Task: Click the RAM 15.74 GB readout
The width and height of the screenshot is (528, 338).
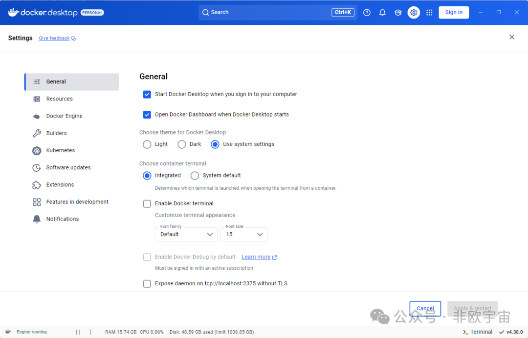Action: pyautogui.click(x=121, y=332)
